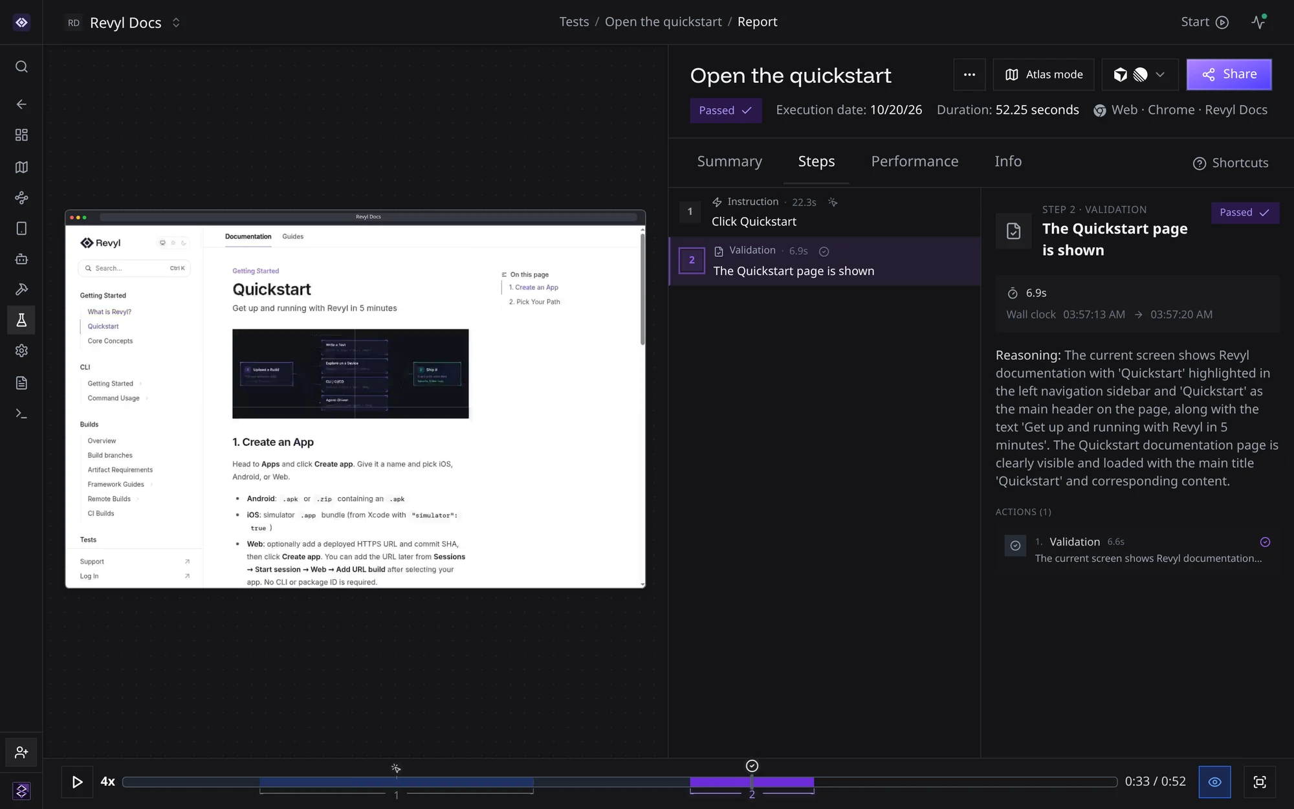Select step 2 The Quickstart page is shown

pyautogui.click(x=824, y=261)
